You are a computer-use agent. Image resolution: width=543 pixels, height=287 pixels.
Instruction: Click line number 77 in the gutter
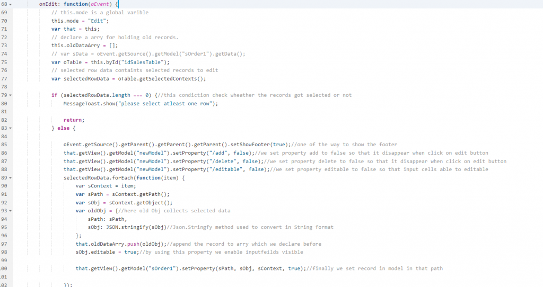4,78
